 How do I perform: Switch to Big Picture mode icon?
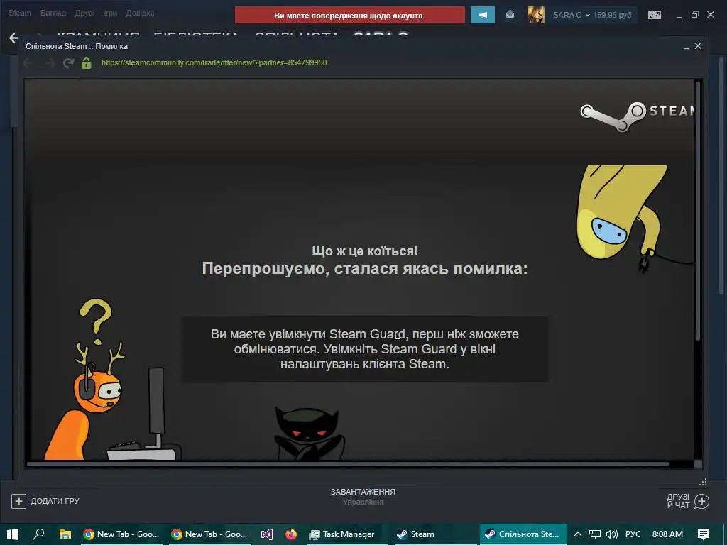pyautogui.click(x=654, y=15)
